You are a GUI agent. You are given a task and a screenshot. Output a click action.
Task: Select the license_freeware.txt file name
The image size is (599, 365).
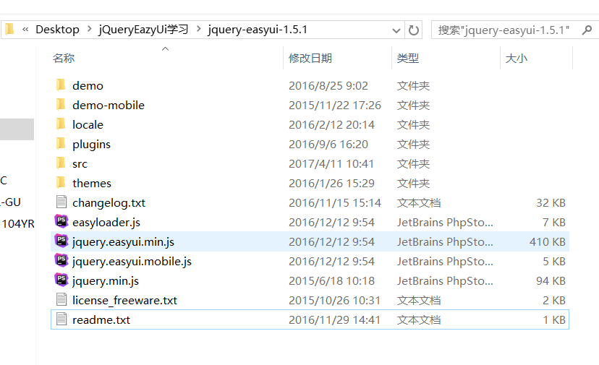tap(124, 300)
